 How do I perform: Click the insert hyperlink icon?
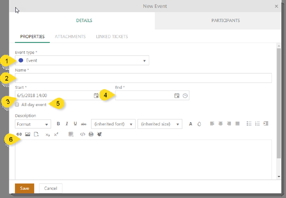pos(19,134)
